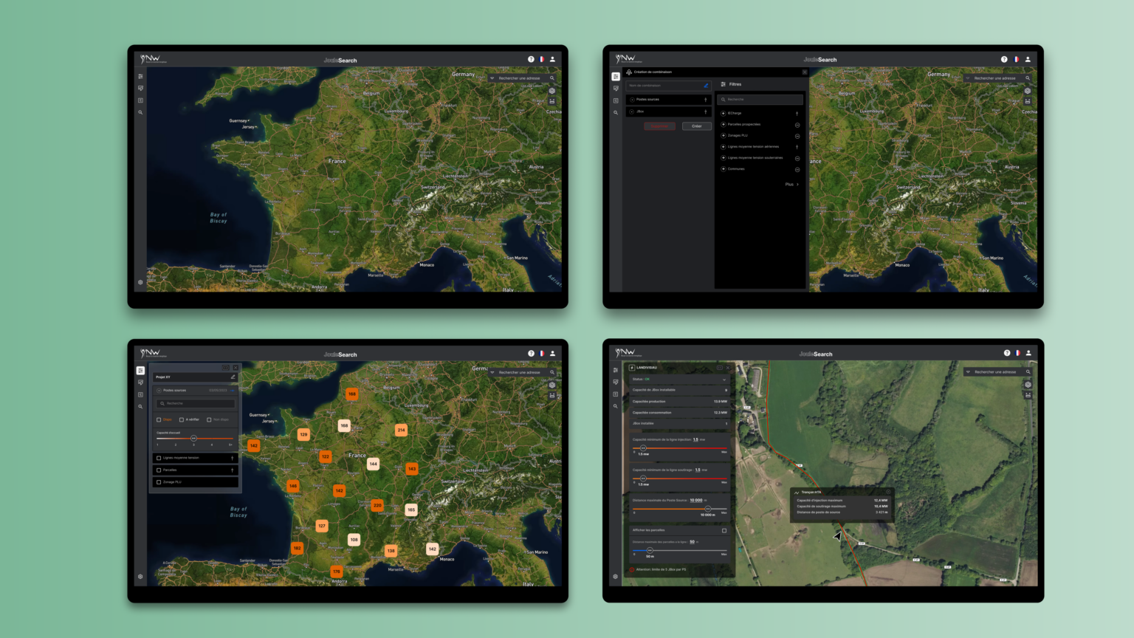Viewport: 1134px width, 638px height.
Task: Open settings gear in top-left mockup sidebar
Action: [140, 282]
